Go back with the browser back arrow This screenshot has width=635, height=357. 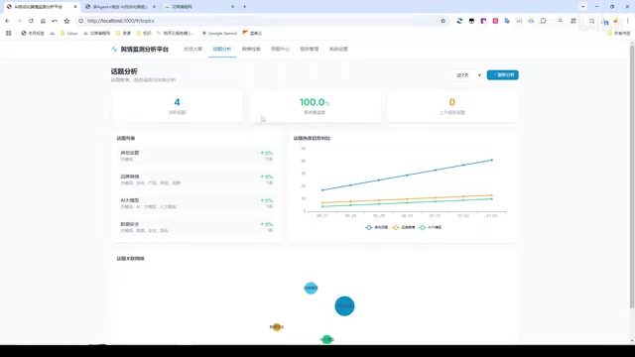coord(7,21)
